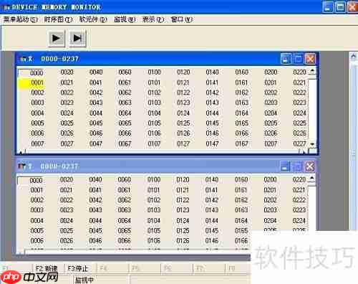Click the X window title bar 0000-0237
Screen dimensions: 358x284
coord(59,59)
